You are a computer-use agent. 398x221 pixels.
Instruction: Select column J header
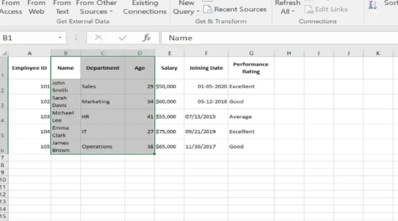click(349, 53)
